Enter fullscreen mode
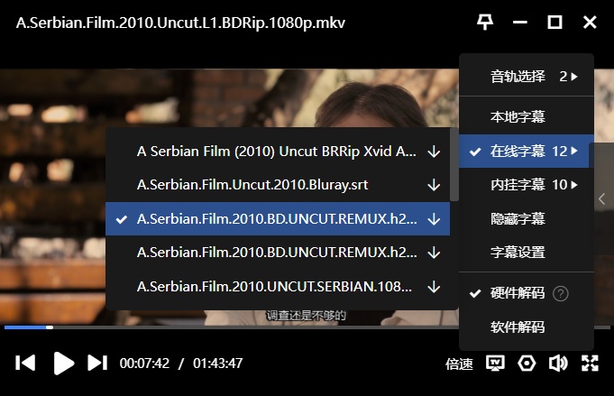Viewport: 614px width, 396px height. point(590,363)
